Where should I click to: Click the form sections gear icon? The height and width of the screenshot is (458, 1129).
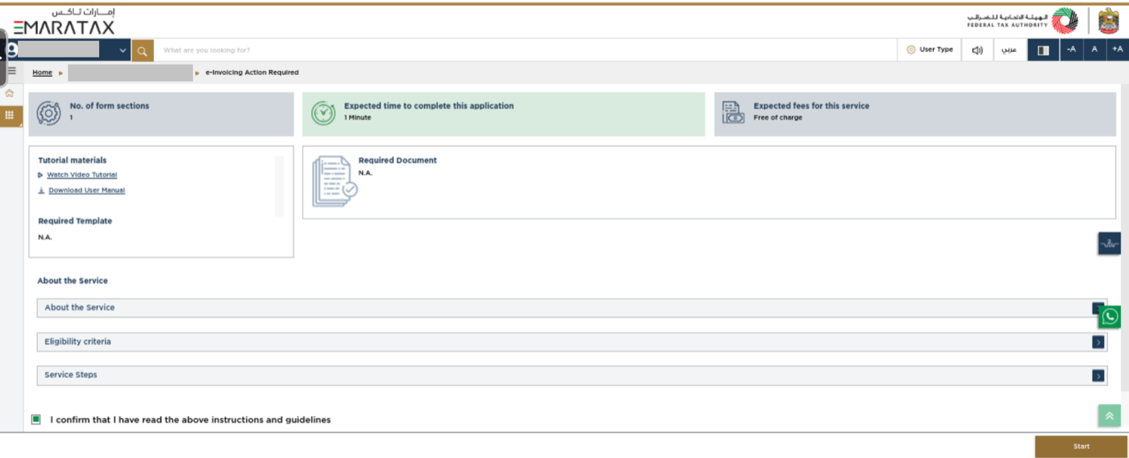pos(49,113)
